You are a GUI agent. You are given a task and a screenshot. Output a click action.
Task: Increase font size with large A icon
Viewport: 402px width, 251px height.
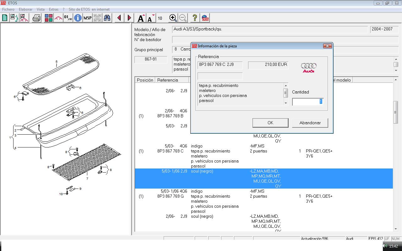click(x=141, y=18)
